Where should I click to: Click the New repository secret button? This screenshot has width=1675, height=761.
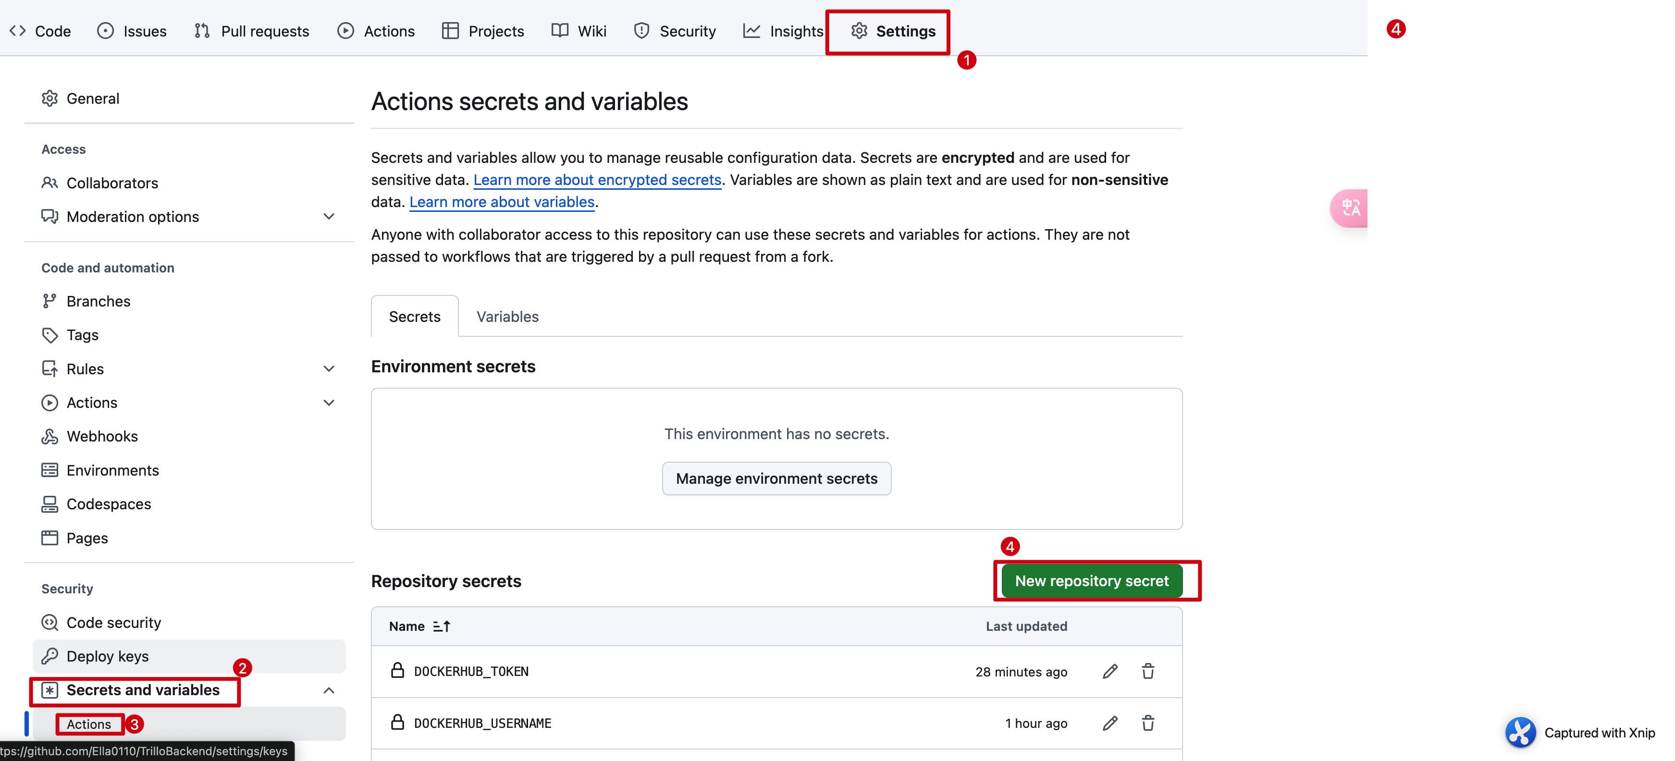point(1092,581)
